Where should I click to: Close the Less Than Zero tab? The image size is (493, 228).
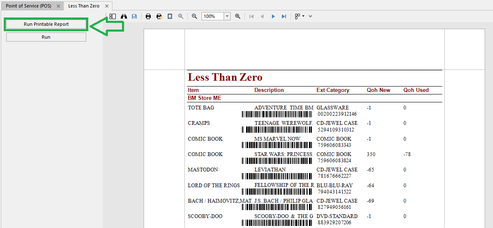(x=107, y=6)
